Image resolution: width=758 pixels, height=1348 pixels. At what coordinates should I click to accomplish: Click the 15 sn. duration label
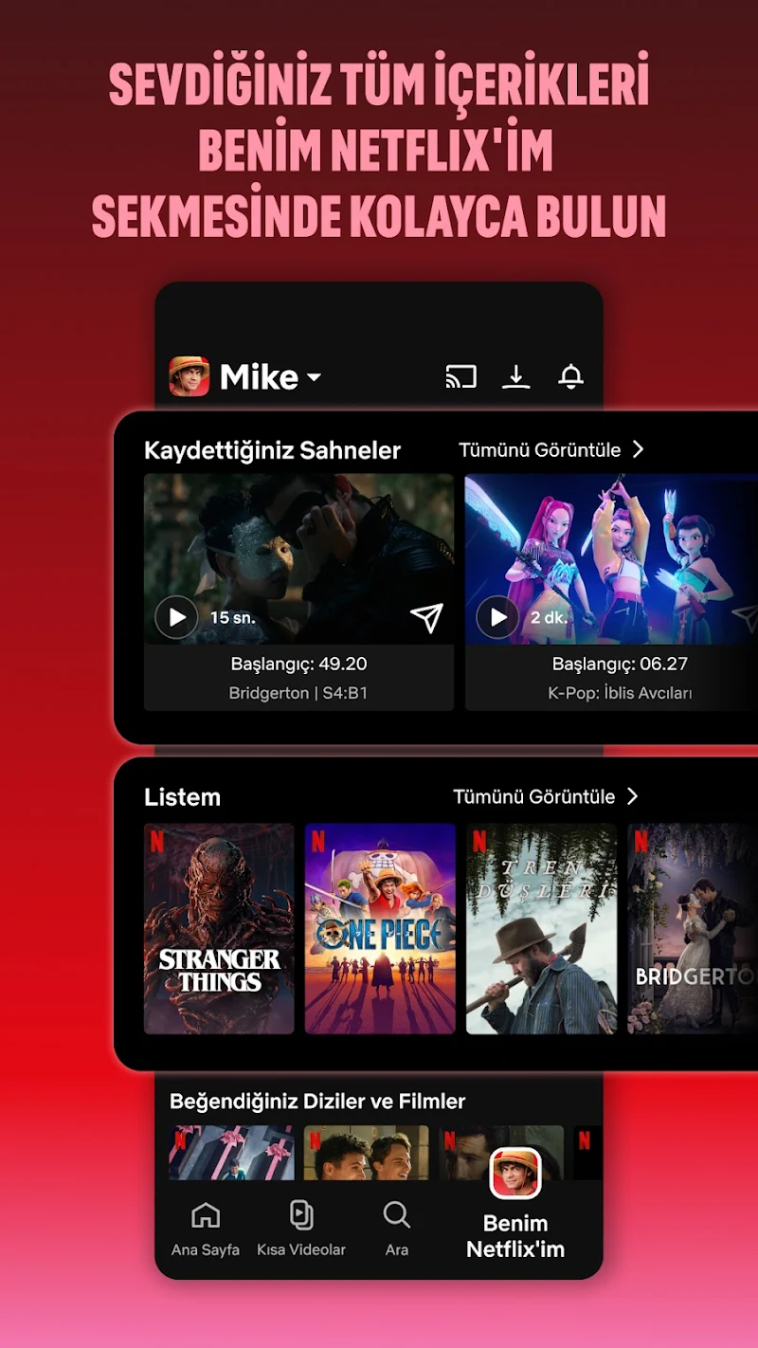click(233, 618)
